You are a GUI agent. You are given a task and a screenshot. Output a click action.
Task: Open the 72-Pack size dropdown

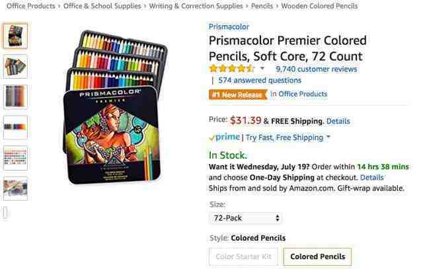245,218
